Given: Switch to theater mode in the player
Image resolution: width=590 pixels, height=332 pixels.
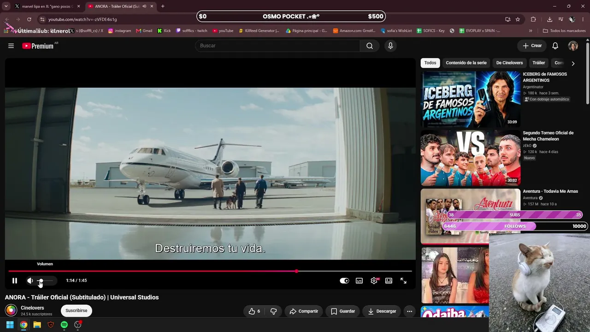Looking at the screenshot, I should (389, 280).
